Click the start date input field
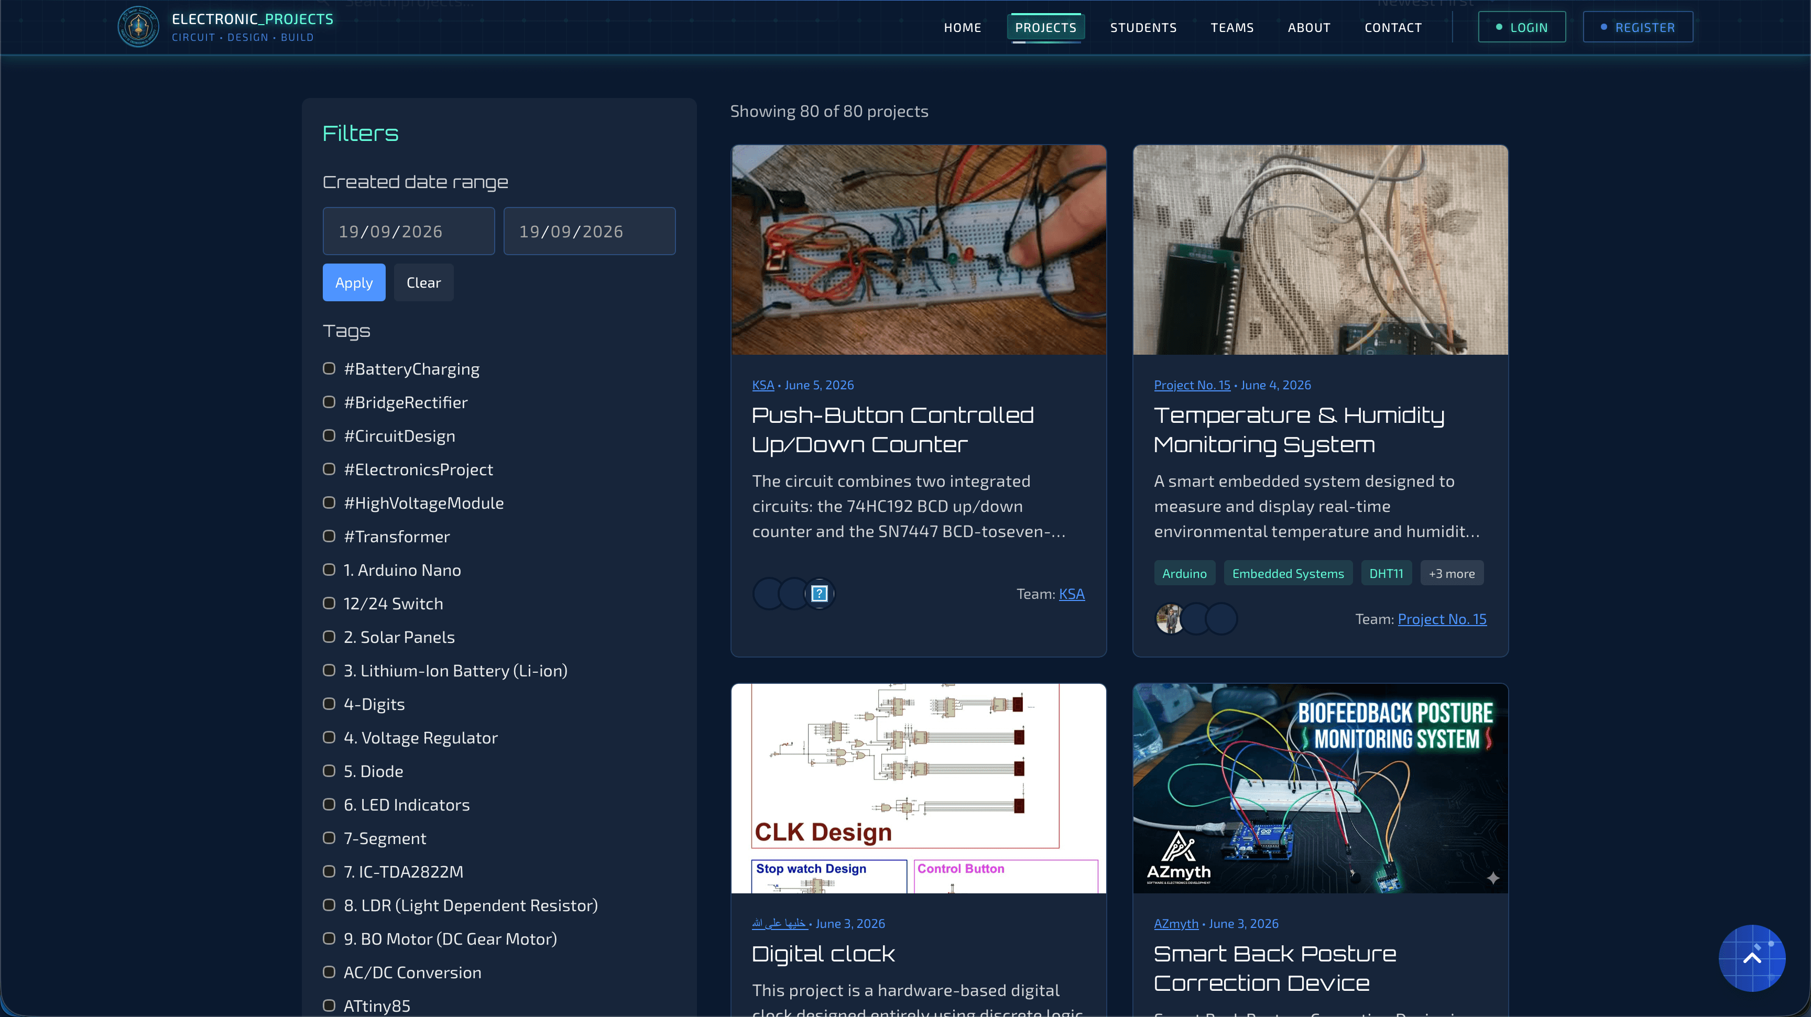Viewport: 1811px width, 1017px height. coord(408,231)
